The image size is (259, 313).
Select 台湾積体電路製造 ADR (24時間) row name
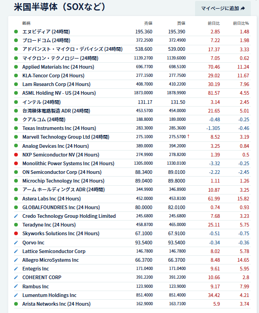tap(56, 111)
